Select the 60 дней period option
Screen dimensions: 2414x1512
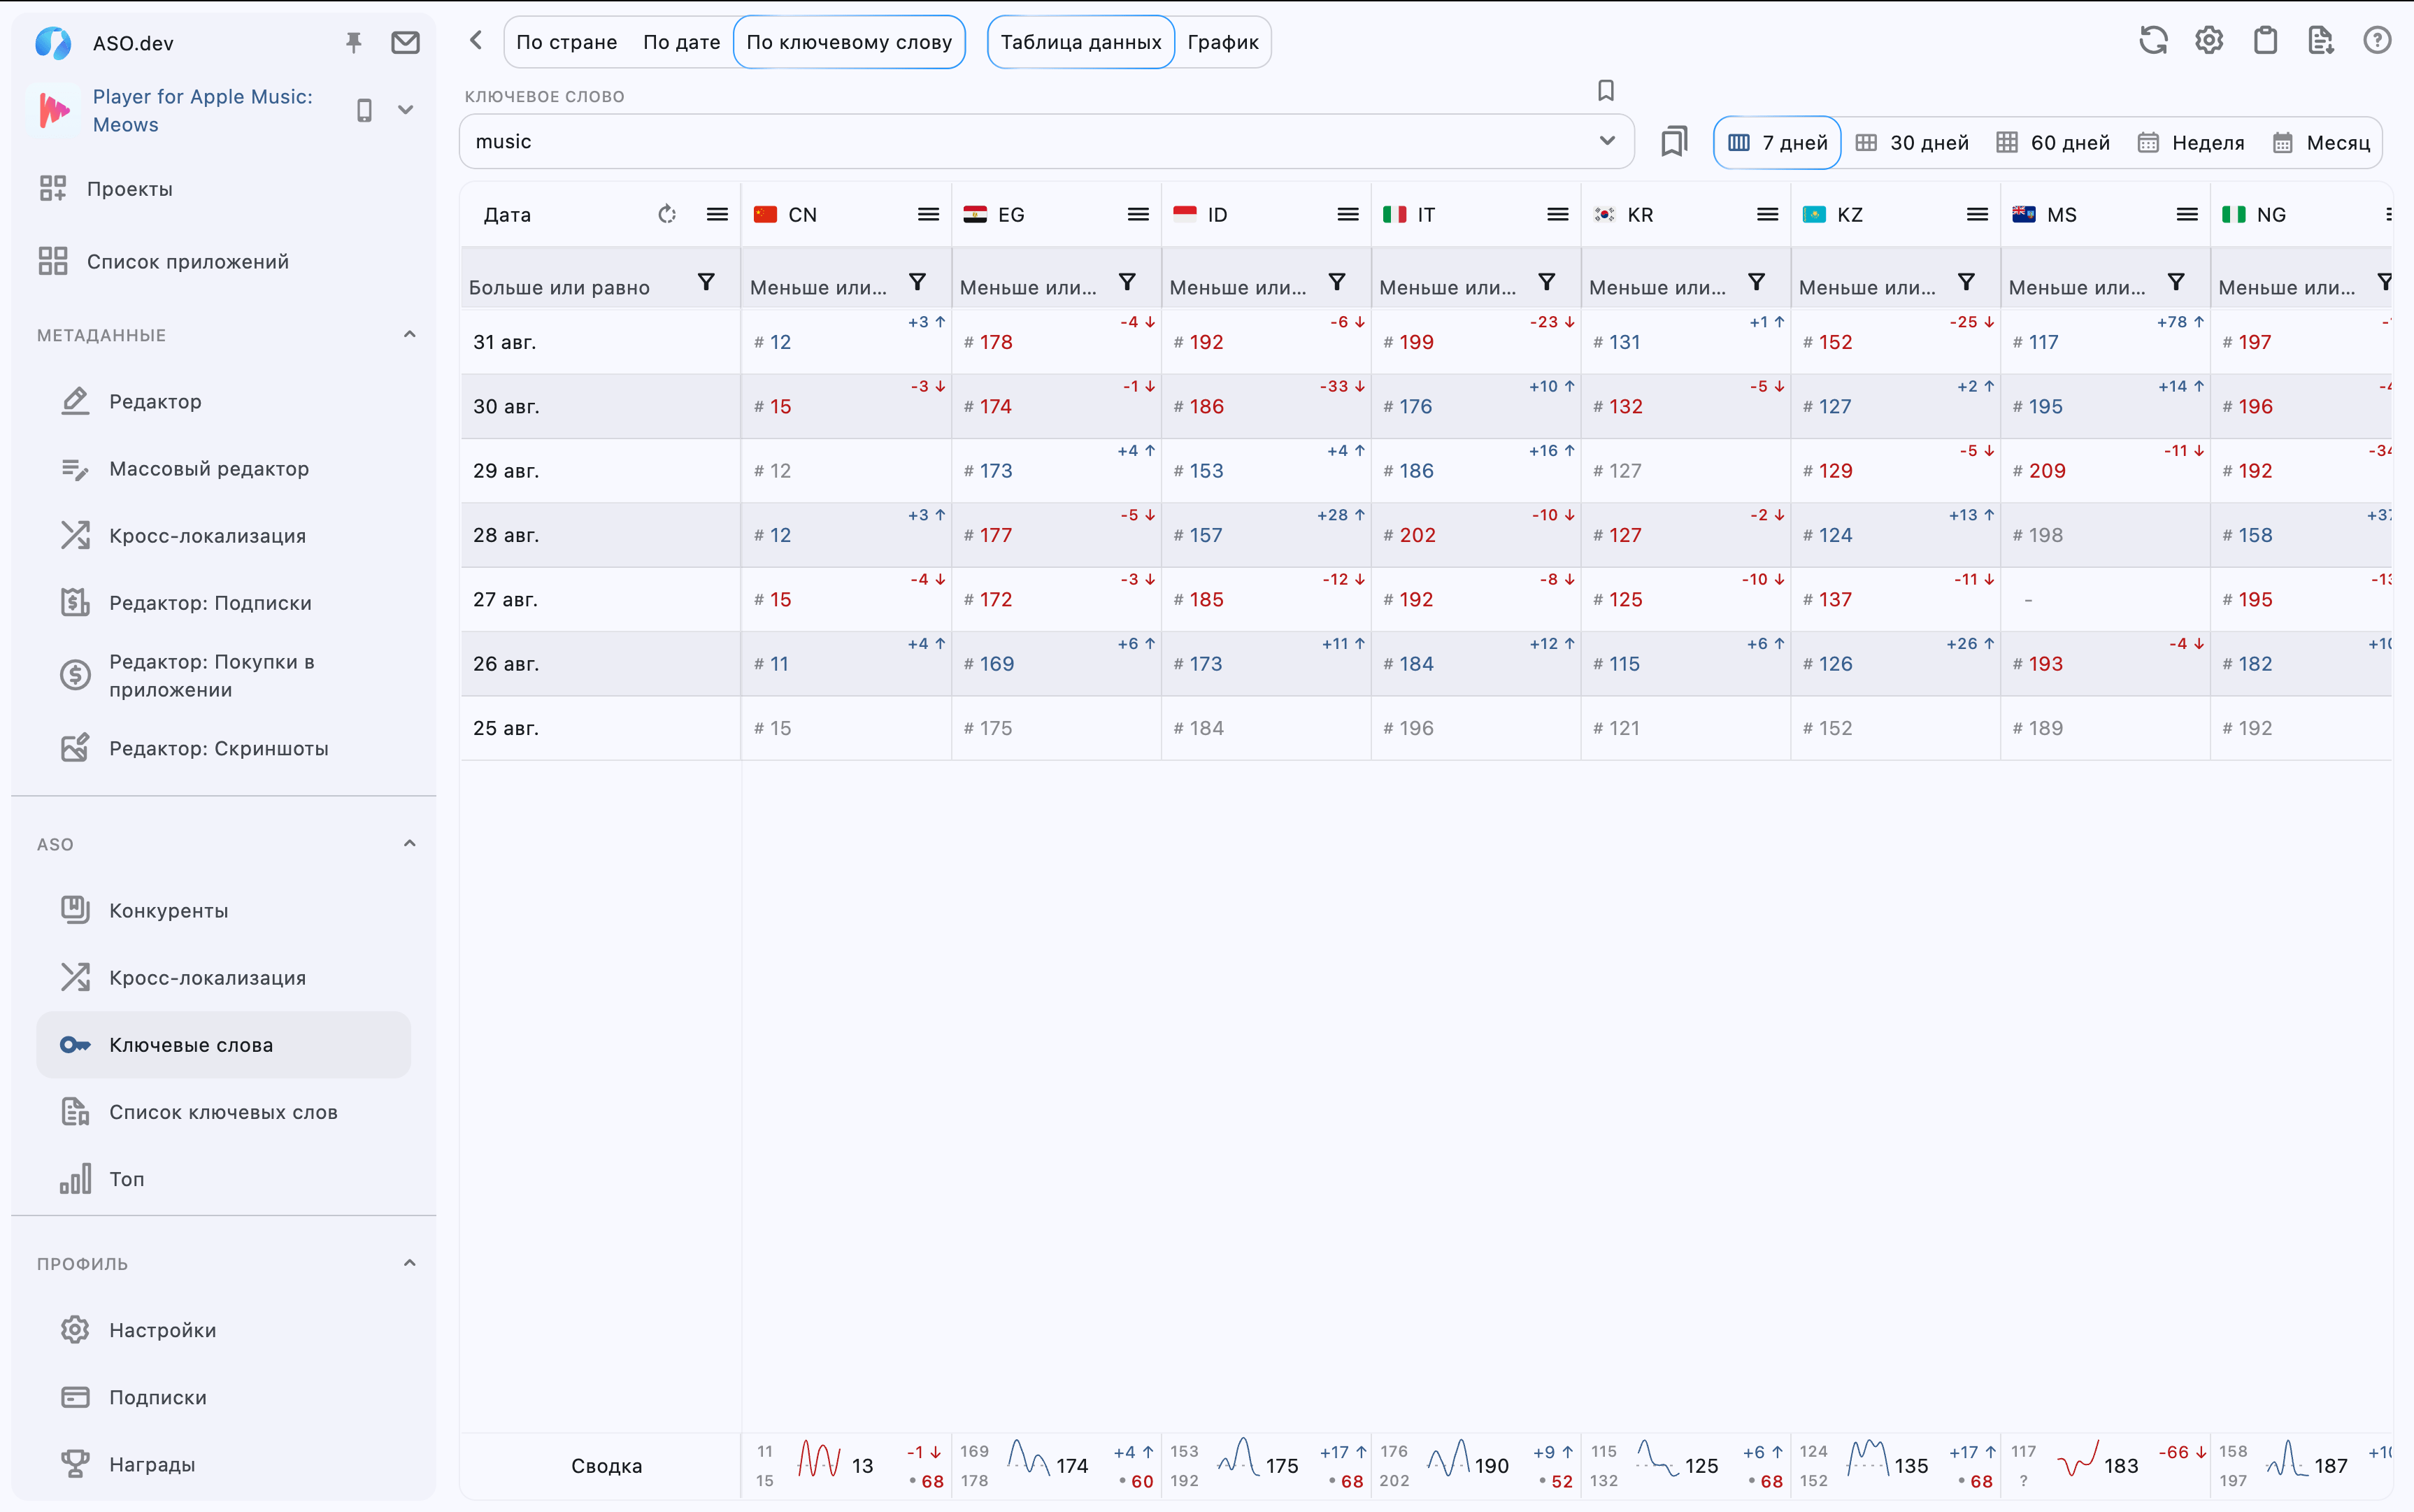tap(2053, 142)
